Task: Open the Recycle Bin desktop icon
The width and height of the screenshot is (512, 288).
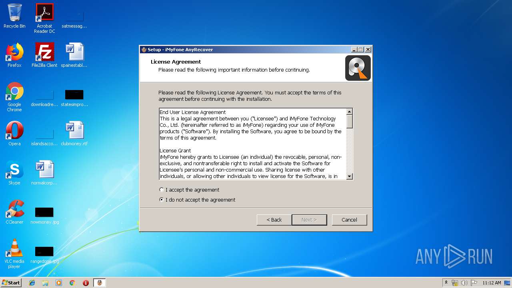Action: click(14, 16)
